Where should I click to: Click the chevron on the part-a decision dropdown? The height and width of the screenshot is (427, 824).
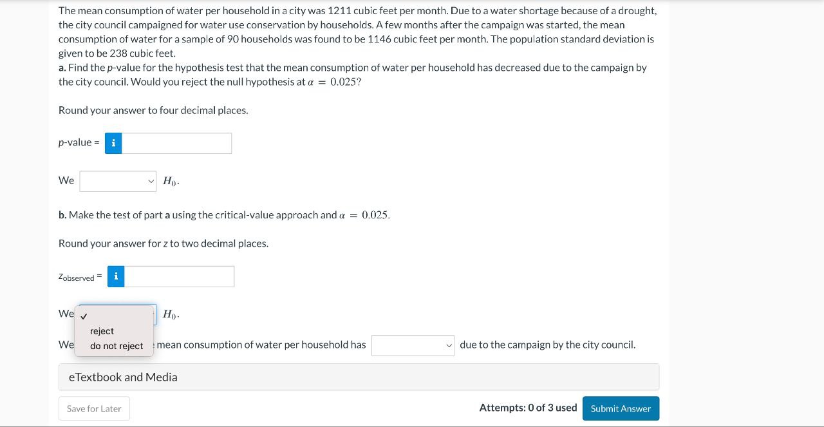[150, 181]
